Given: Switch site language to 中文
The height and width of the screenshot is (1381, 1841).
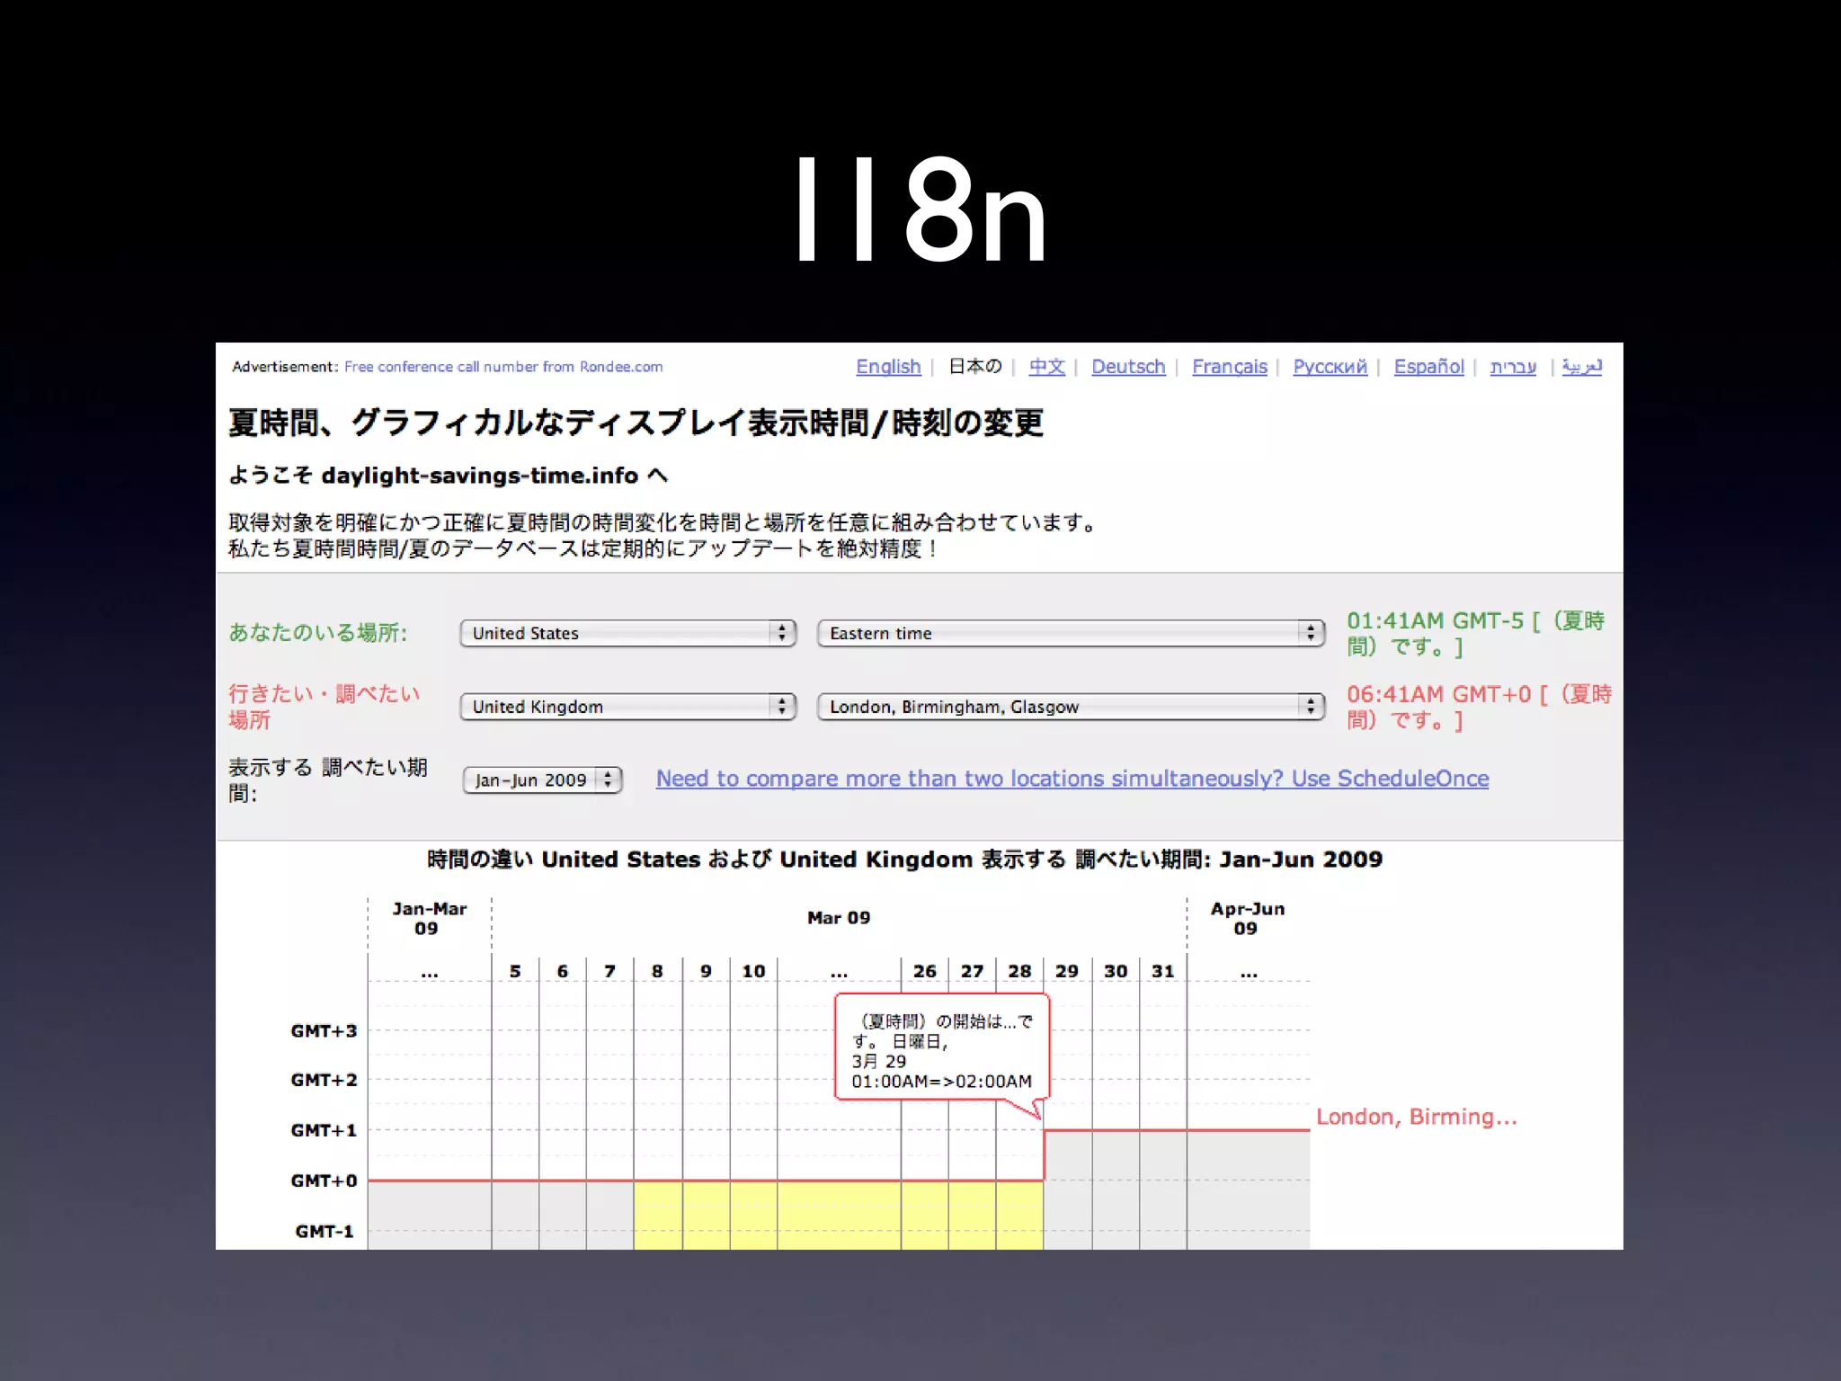Looking at the screenshot, I should [1047, 367].
